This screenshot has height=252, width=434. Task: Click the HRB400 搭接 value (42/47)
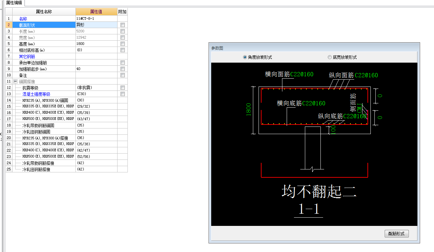pos(96,150)
